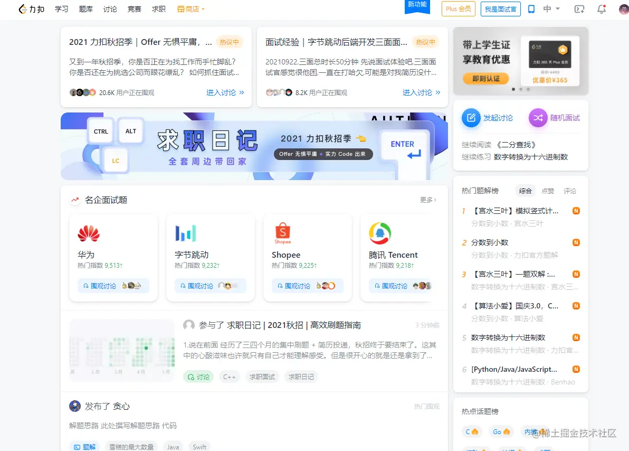
Task: Click the N badge beside 数字转换为十六进制数
Action: (x=576, y=337)
